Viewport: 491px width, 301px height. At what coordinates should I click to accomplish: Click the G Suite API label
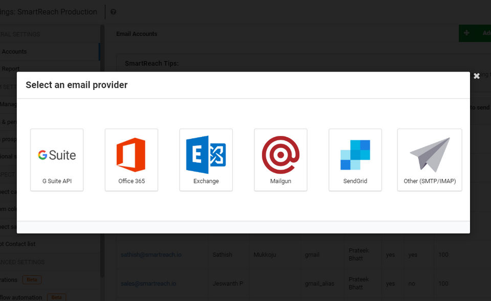[57, 181]
